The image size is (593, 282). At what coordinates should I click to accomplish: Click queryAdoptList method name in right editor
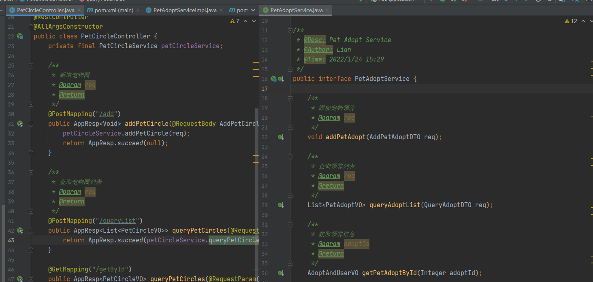click(395, 205)
